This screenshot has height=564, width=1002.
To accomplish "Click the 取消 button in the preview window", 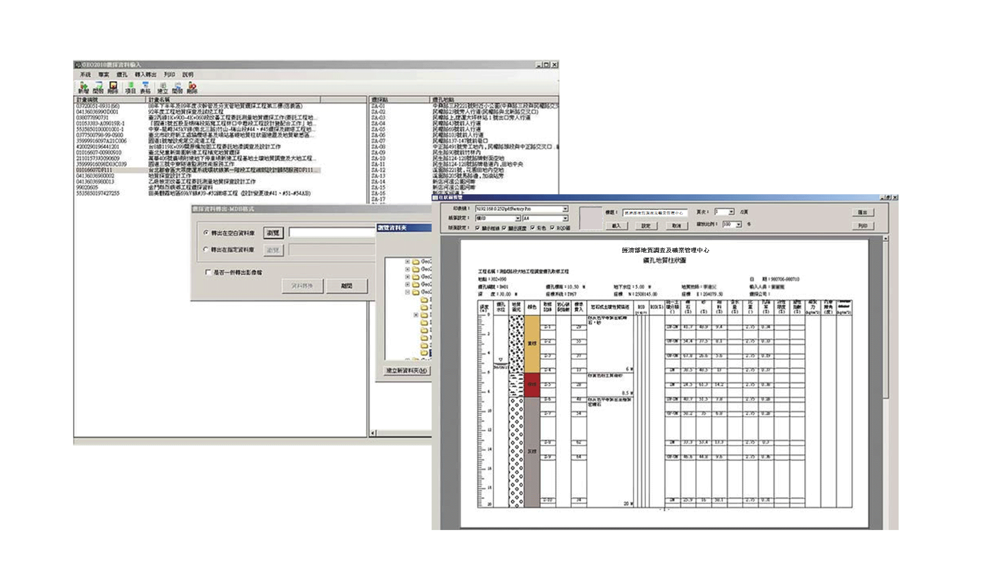I will [676, 226].
